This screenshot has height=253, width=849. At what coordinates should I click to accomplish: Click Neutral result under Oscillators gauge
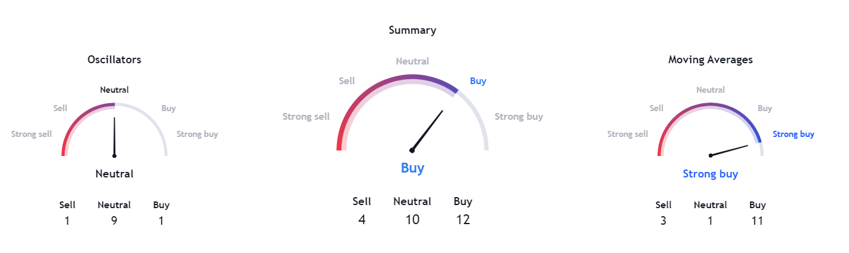pyautogui.click(x=114, y=174)
